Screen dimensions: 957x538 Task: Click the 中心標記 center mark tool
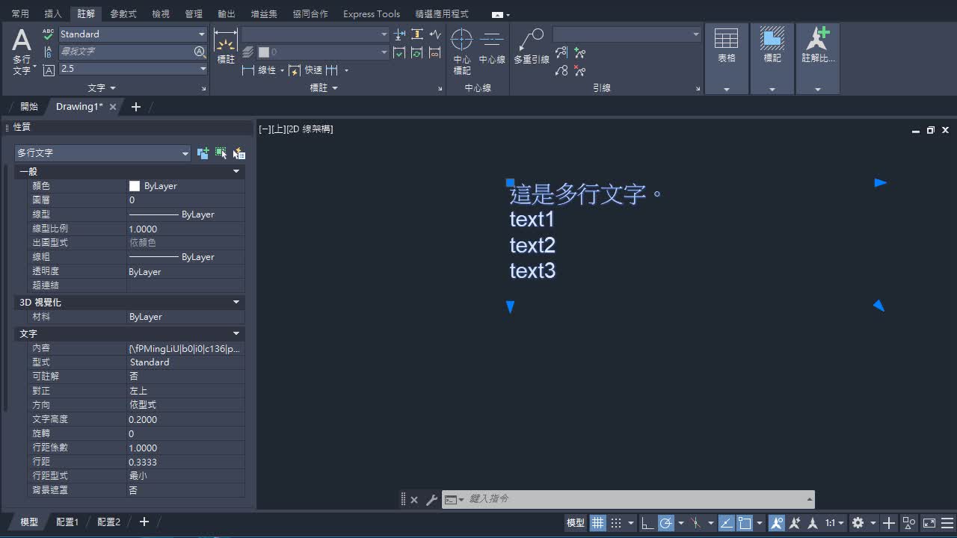click(461, 46)
